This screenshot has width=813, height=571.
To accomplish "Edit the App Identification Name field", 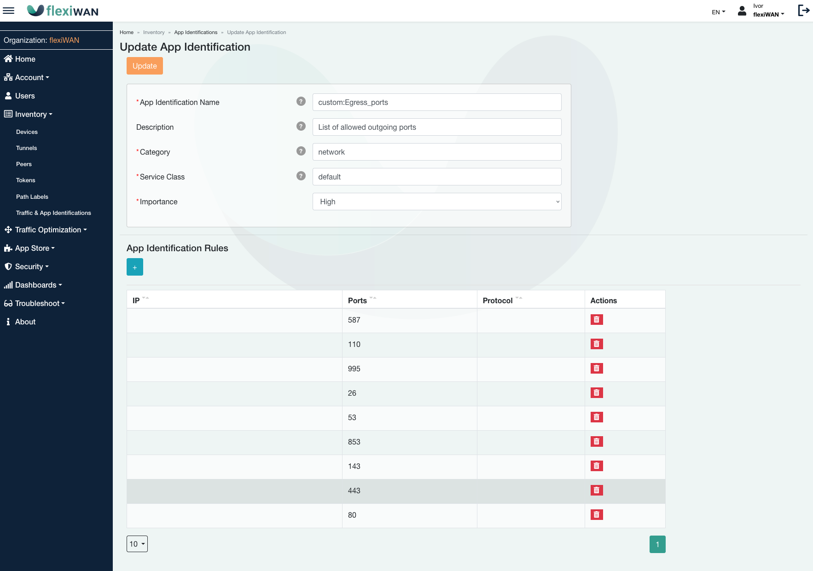I will (437, 102).
